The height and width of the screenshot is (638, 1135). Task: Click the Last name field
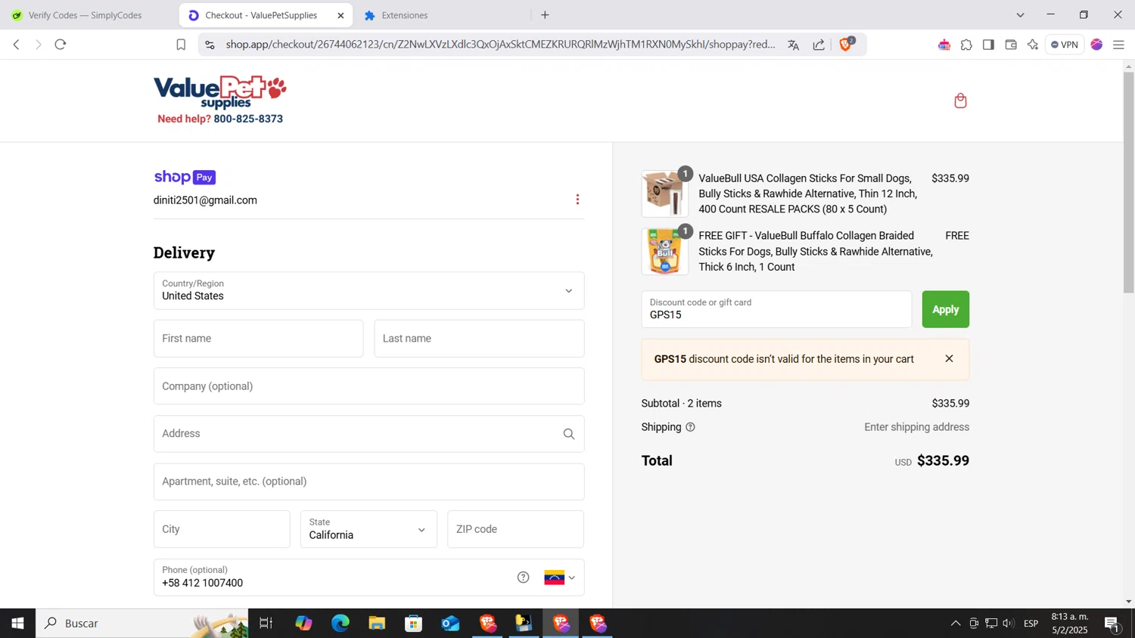(479, 339)
